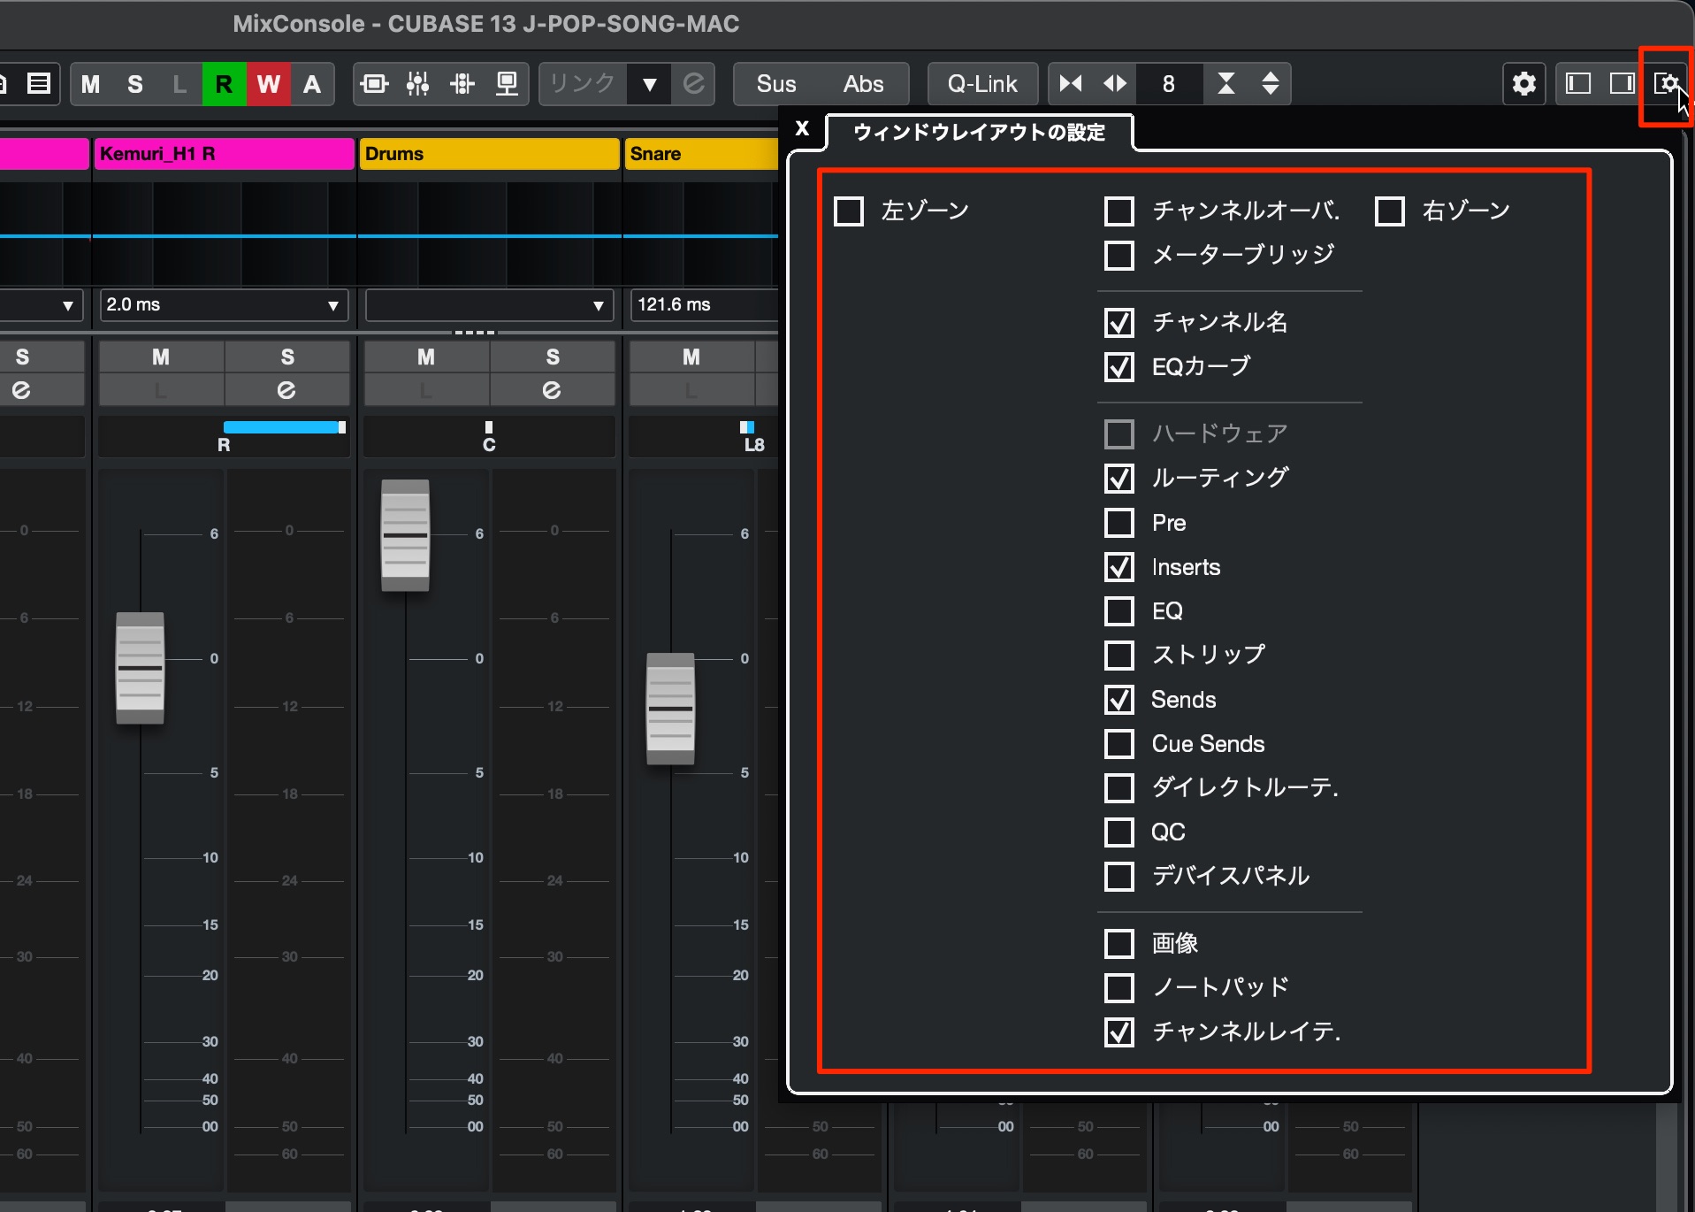Solo the Kemuri_H1 R channel
1695x1212 pixels.
(287, 357)
